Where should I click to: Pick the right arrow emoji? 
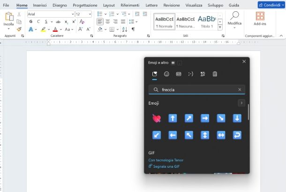tap(205, 118)
